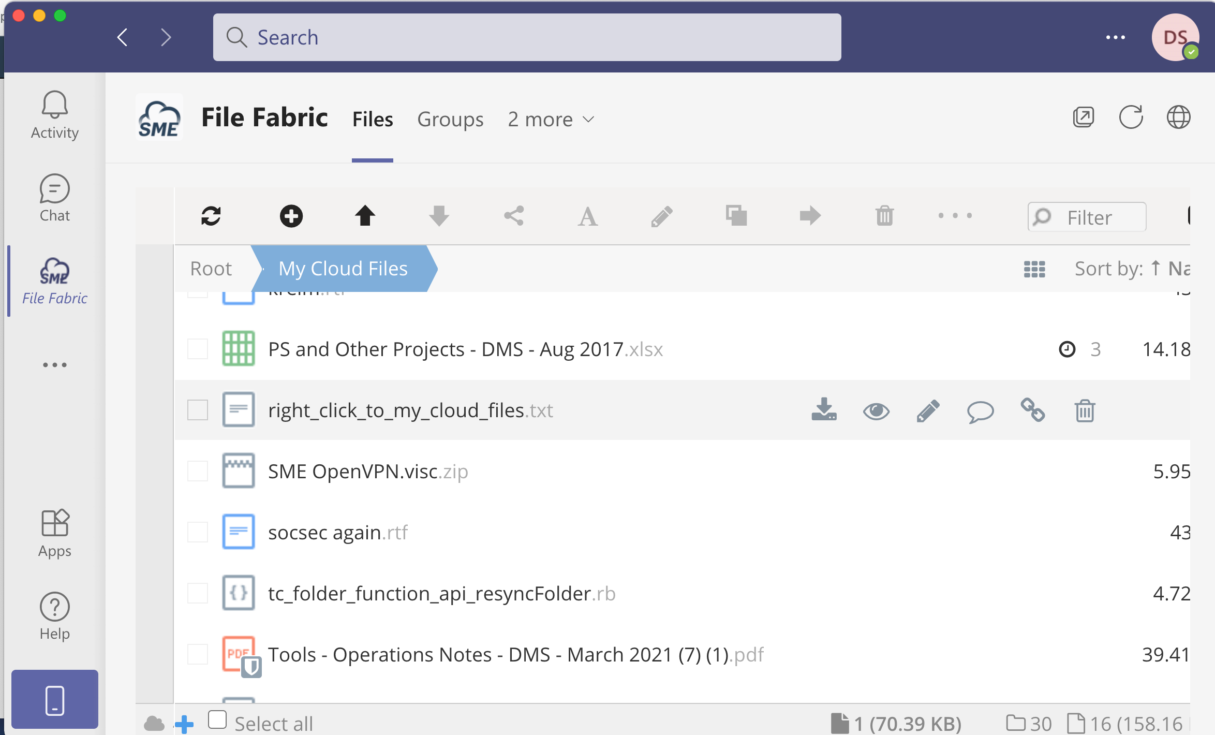This screenshot has width=1215, height=735.
Task: Preview right_click_to_my_cloud_files.txt with eye icon
Action: point(876,411)
